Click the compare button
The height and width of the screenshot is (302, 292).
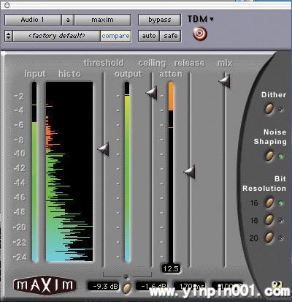(115, 36)
